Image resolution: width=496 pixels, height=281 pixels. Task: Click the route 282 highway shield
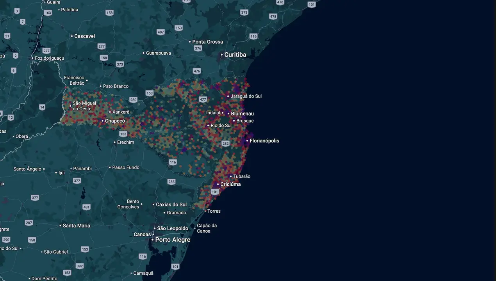pos(225,144)
